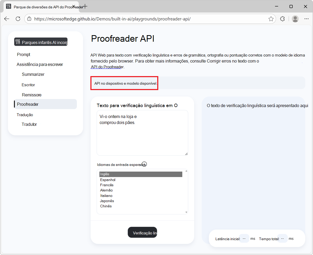Select Tradução section in sidebar
Screen dimensions: 313x255
coord(25,115)
